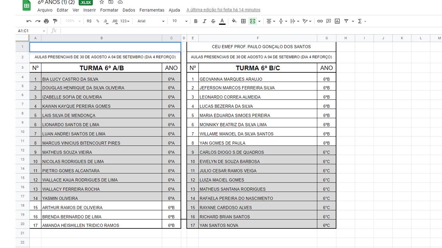Select cell AMANDA HEISHILLEN TRIDICO RAMOS
442x248 pixels.
point(102,224)
